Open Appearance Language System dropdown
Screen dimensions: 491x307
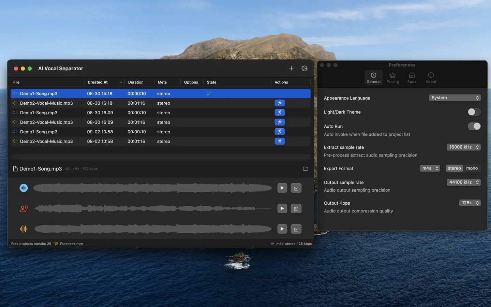click(x=455, y=98)
